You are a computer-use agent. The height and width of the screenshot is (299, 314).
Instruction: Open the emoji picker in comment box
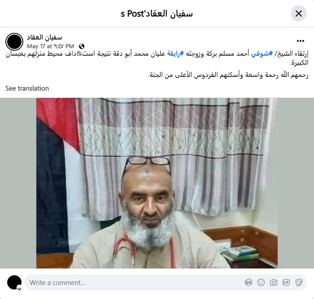[261, 282]
